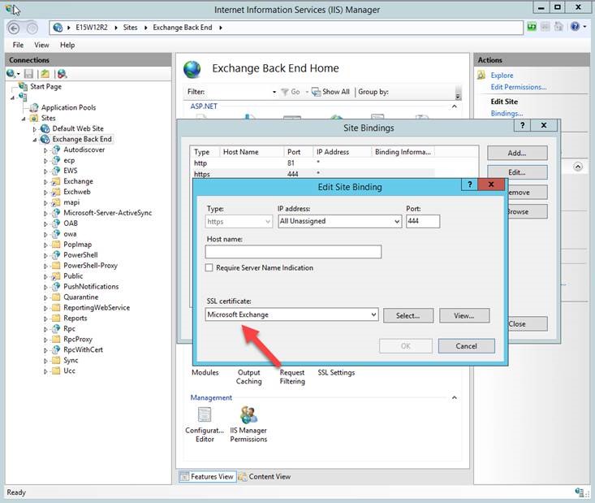Click the EWS application icon
Screen dimensions: 595x503
(x=56, y=171)
